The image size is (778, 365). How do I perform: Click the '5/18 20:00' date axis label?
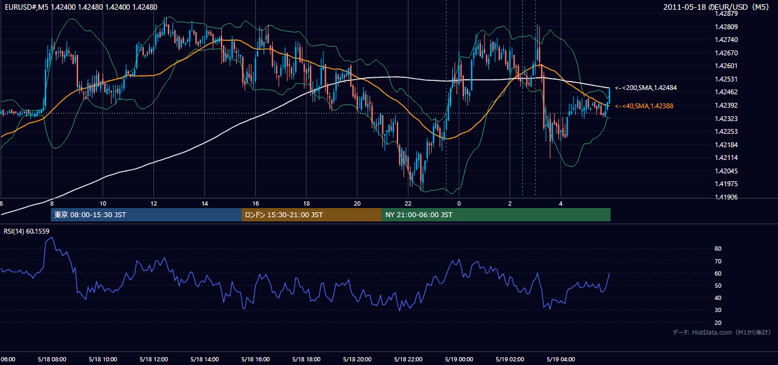pos(357,360)
